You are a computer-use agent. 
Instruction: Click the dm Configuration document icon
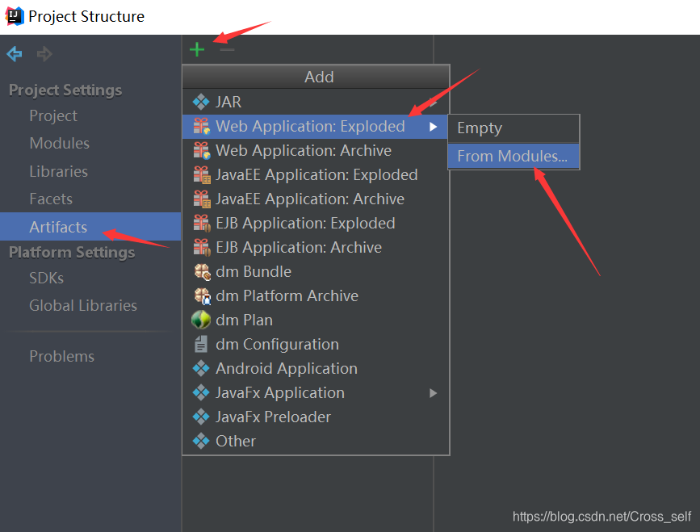[201, 345]
